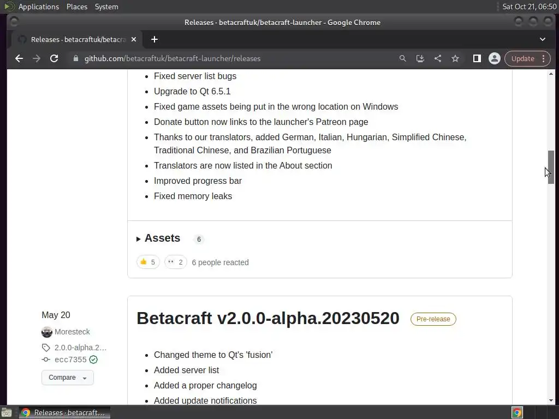Click the 'Fixed memory leaks' list item
The image size is (559, 419).
[x=193, y=196]
